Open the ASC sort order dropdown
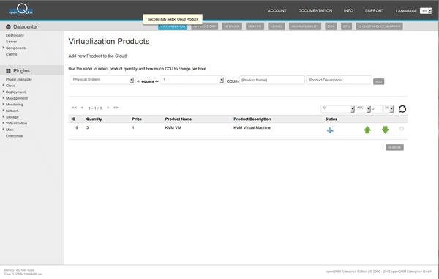The height and width of the screenshot is (279, 439). 363,108
